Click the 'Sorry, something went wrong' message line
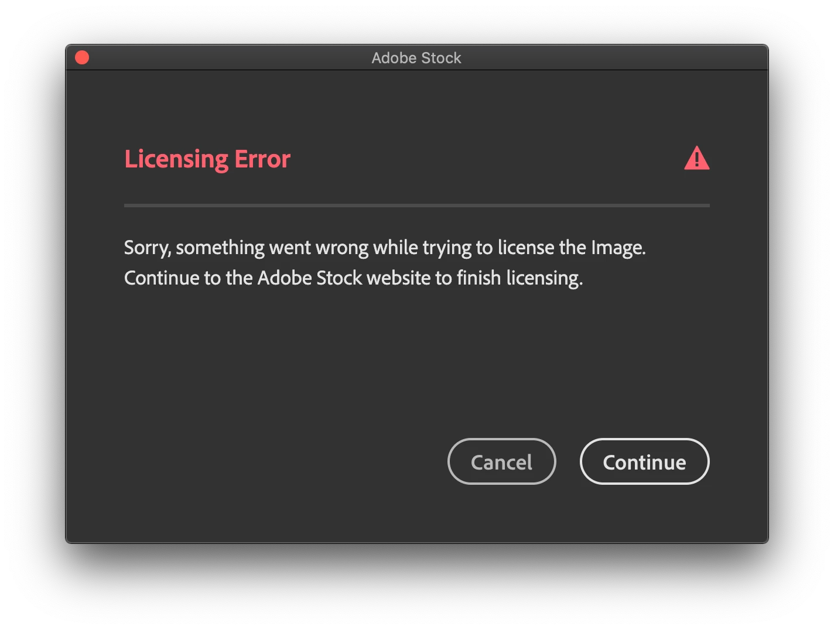The image size is (834, 630). click(x=385, y=248)
